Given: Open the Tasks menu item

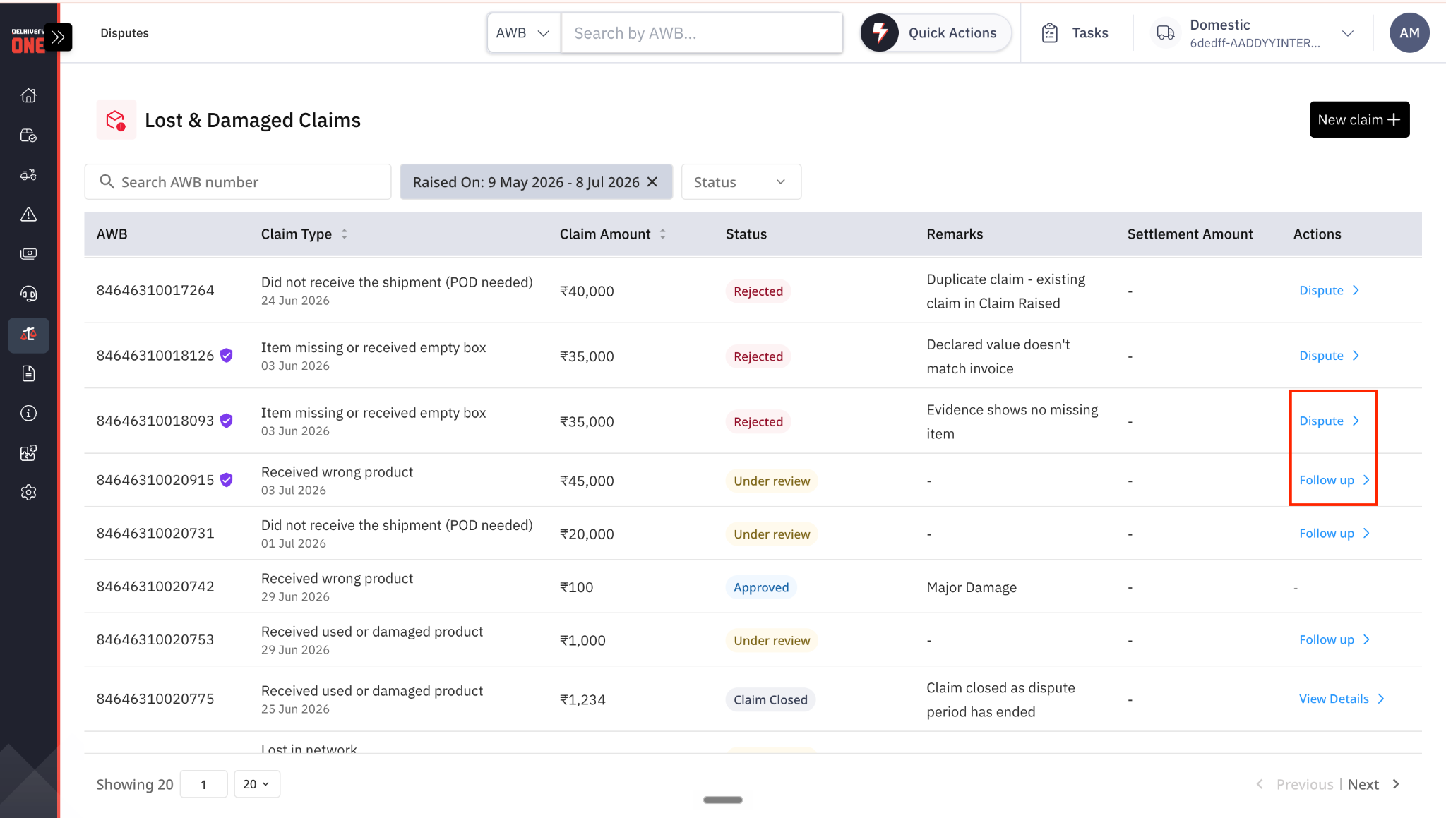Looking at the screenshot, I should pos(1075,33).
